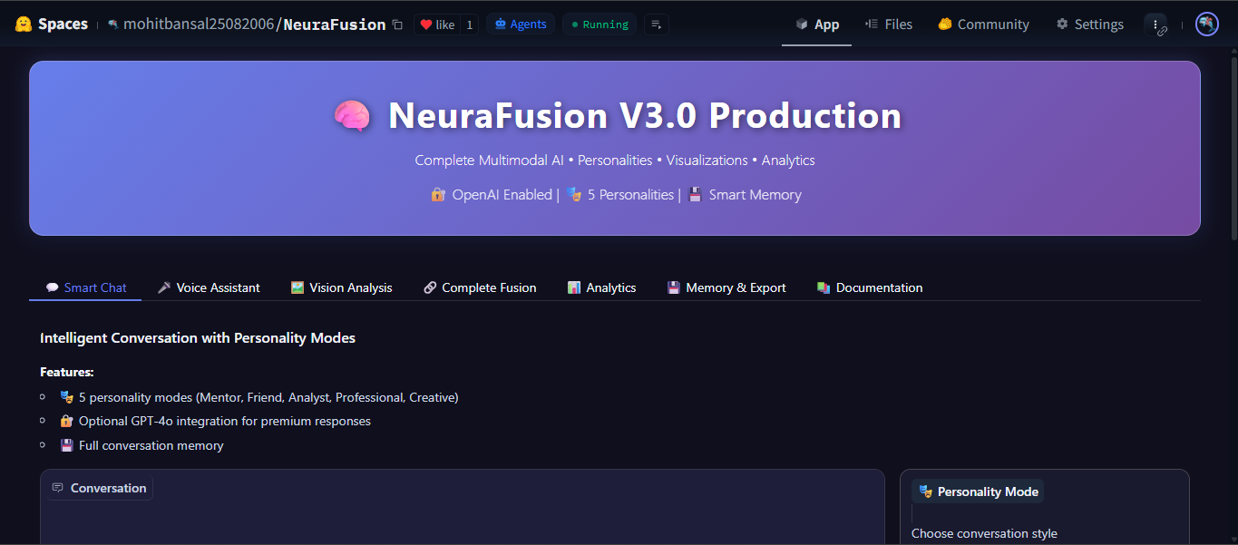This screenshot has height=545, width=1238.
Task: Open the three-dot more options menu
Action: (1155, 24)
